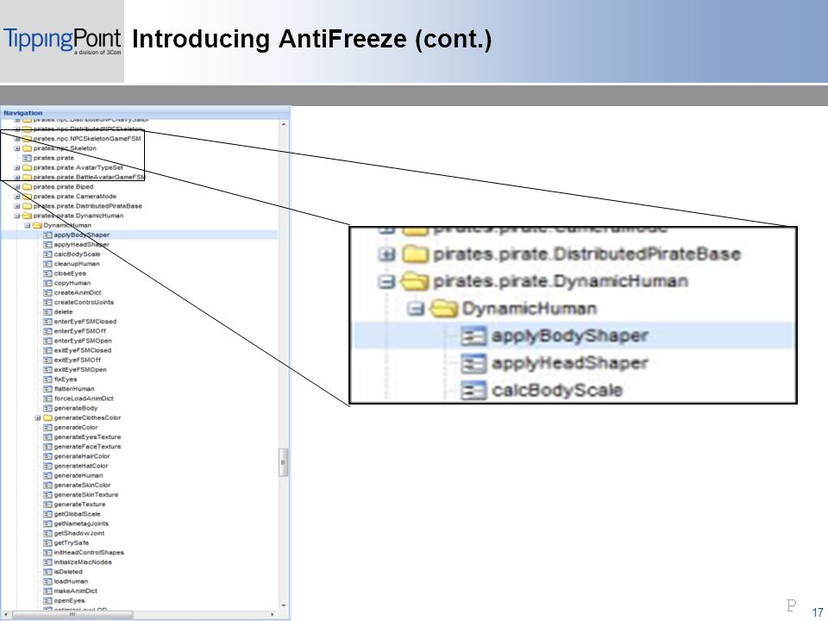Click the initHeadControlShapes function icon

pos(47,552)
